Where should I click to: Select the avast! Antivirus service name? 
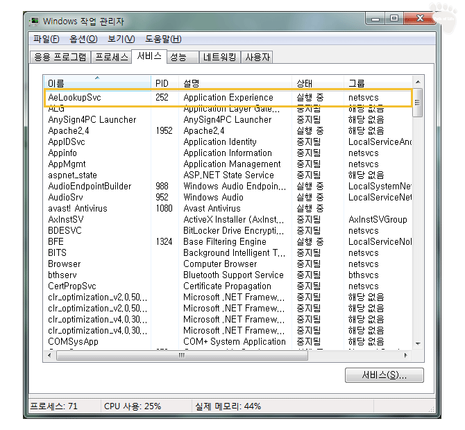(78, 208)
